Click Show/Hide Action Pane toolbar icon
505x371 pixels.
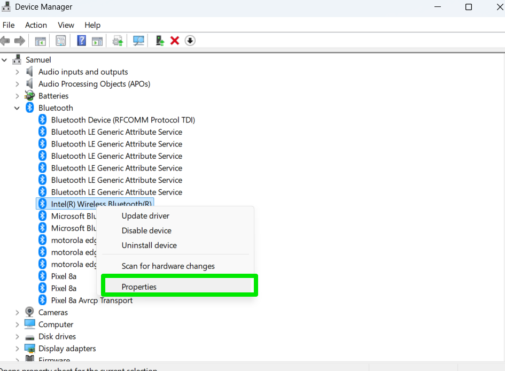click(x=97, y=41)
